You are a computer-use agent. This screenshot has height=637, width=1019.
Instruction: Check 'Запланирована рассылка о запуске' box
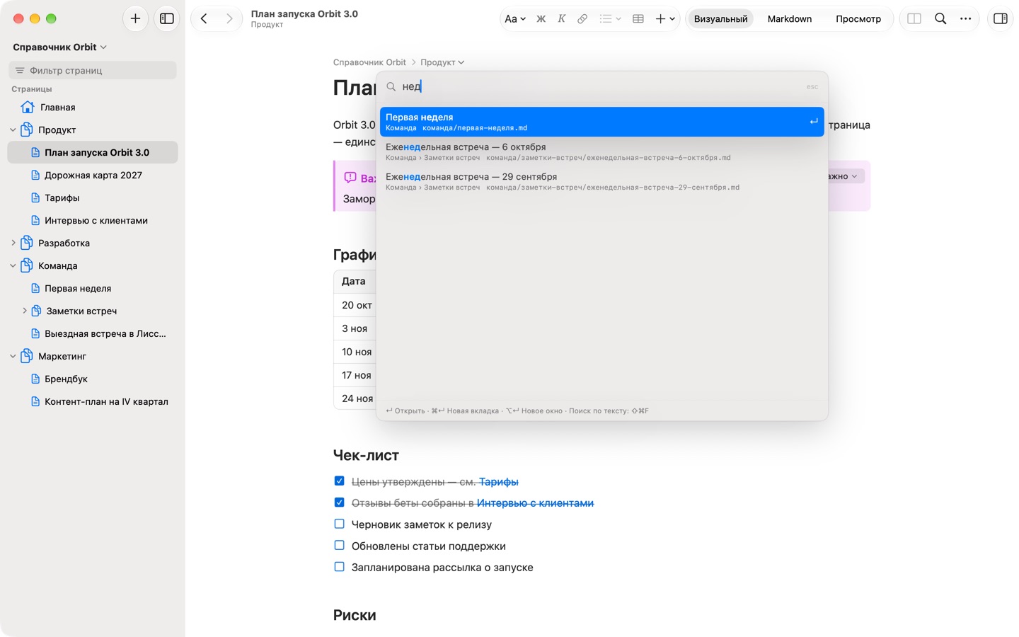point(340,567)
